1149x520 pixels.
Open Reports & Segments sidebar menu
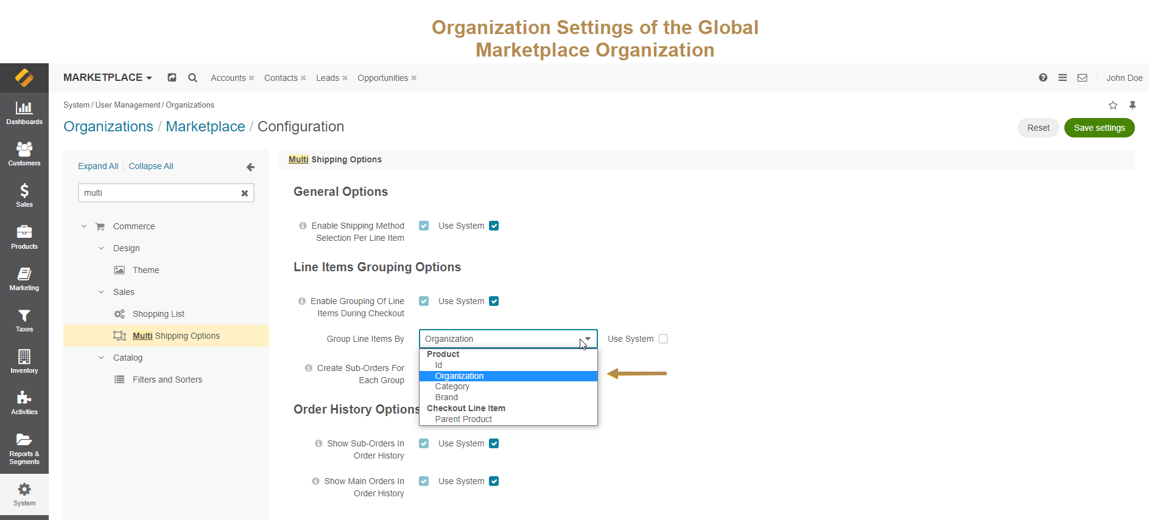pos(24,449)
